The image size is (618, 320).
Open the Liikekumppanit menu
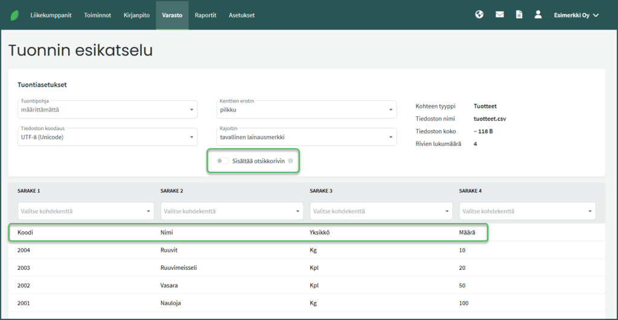click(x=51, y=15)
